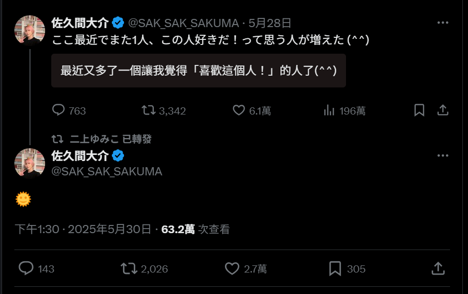The width and height of the screenshot is (468, 294).
Task: View analytics of the 196萬-view tweet
Action: point(329,110)
